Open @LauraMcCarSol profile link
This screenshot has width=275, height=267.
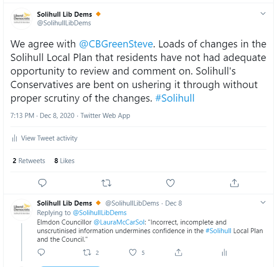click(119, 222)
